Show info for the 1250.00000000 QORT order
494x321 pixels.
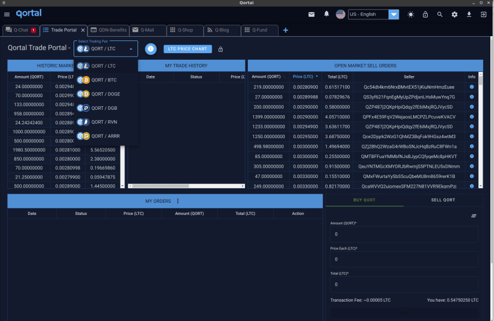pyautogui.click(x=472, y=136)
